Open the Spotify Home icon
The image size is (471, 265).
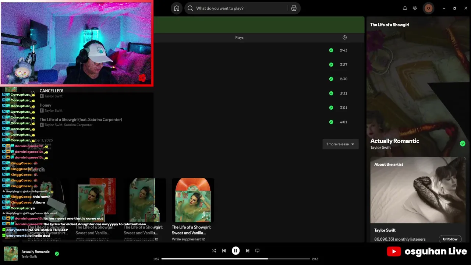pos(177,8)
